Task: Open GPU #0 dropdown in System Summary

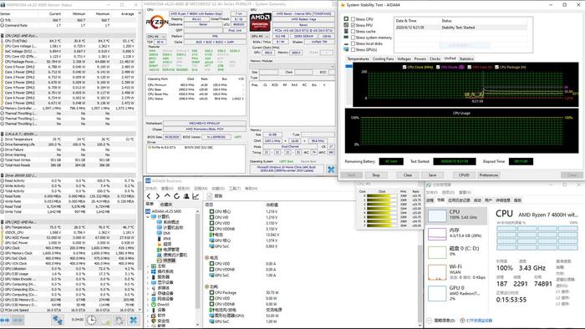Action: tap(260, 37)
